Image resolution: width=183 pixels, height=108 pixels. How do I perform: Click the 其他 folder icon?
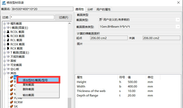point(8,73)
